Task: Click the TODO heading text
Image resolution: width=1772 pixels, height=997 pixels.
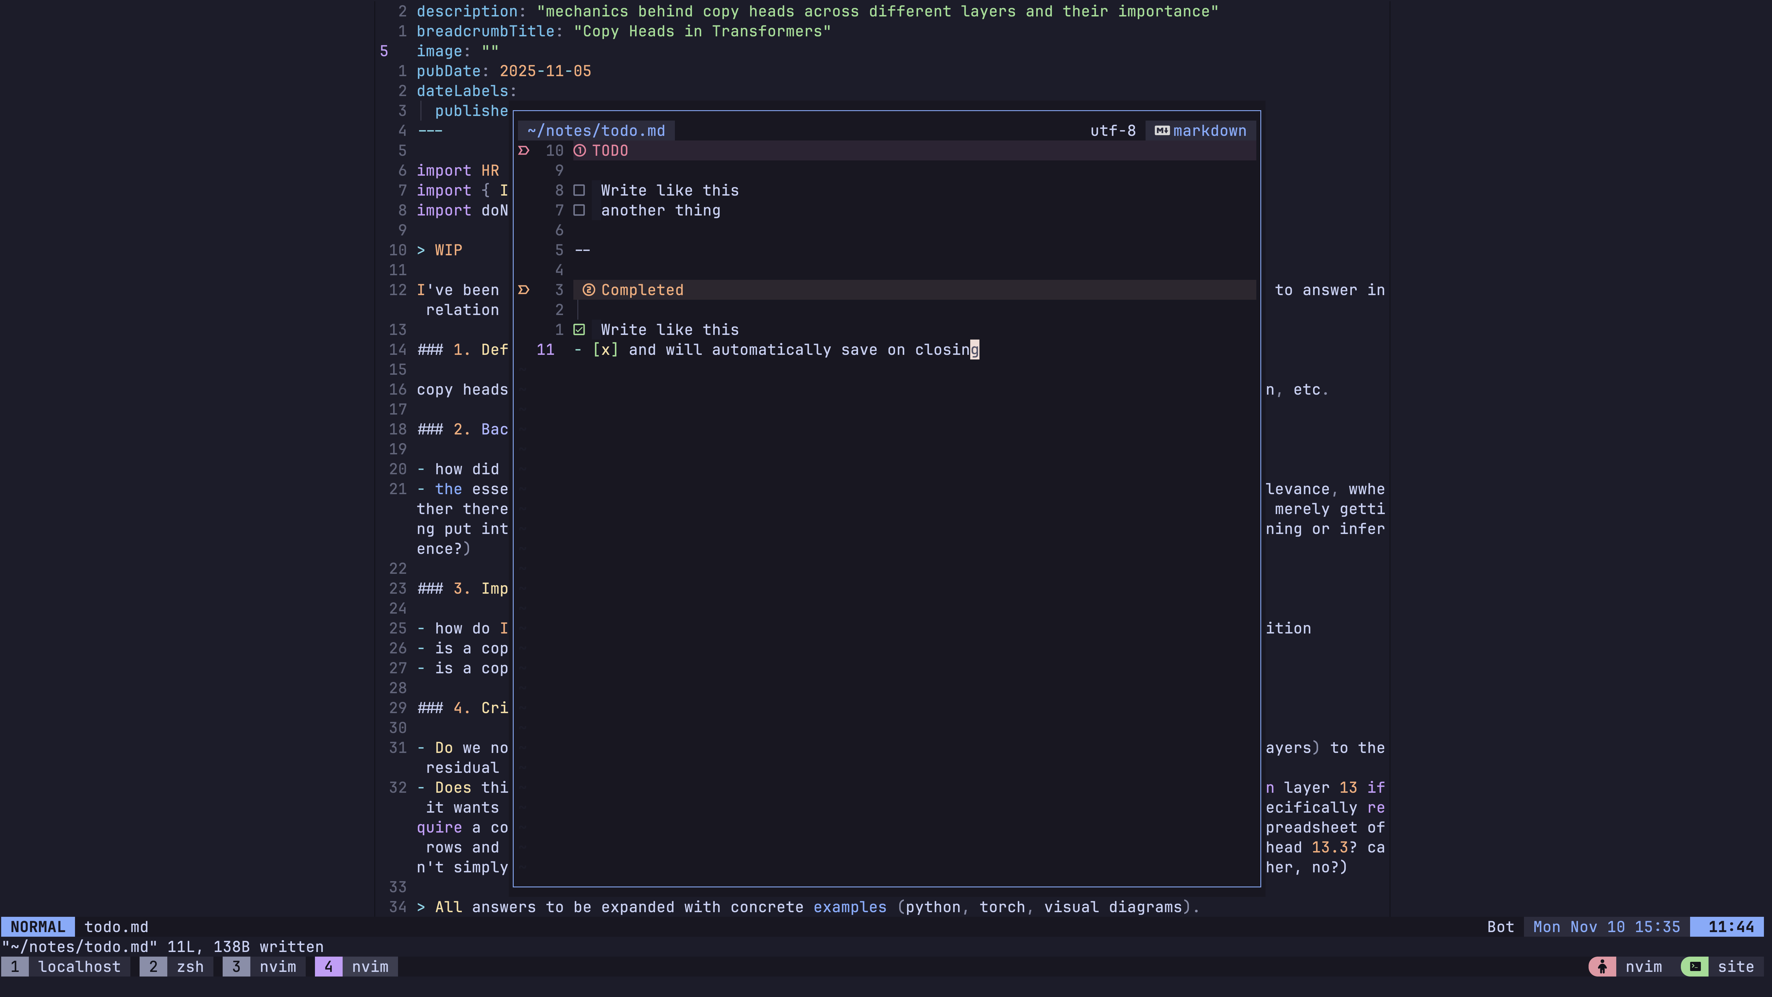Action: (x=610, y=151)
